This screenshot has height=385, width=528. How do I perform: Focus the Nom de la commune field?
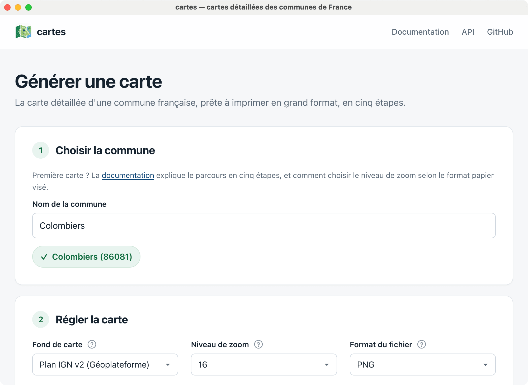coord(264,226)
